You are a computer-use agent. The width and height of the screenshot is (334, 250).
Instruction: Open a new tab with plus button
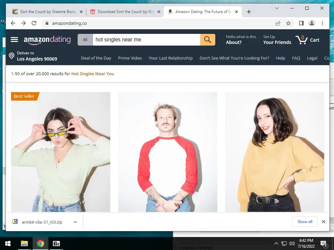pyautogui.click(x=249, y=12)
